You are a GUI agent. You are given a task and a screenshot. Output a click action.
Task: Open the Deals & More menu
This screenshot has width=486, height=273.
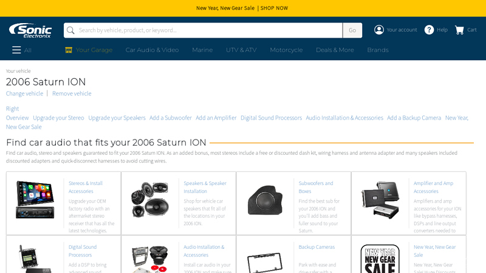tap(335, 50)
